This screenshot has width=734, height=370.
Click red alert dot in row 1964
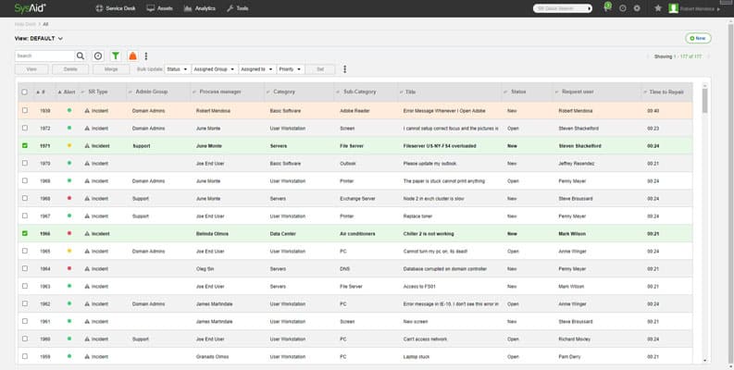point(69,268)
